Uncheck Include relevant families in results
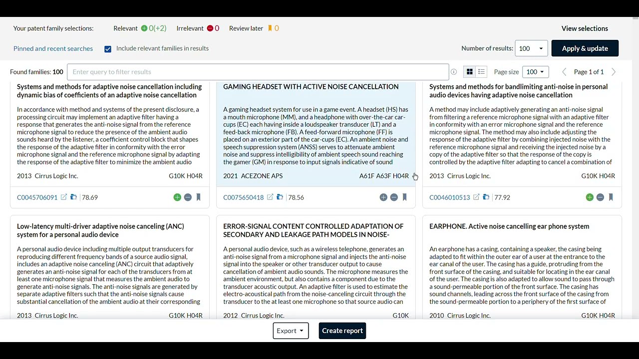 108,49
